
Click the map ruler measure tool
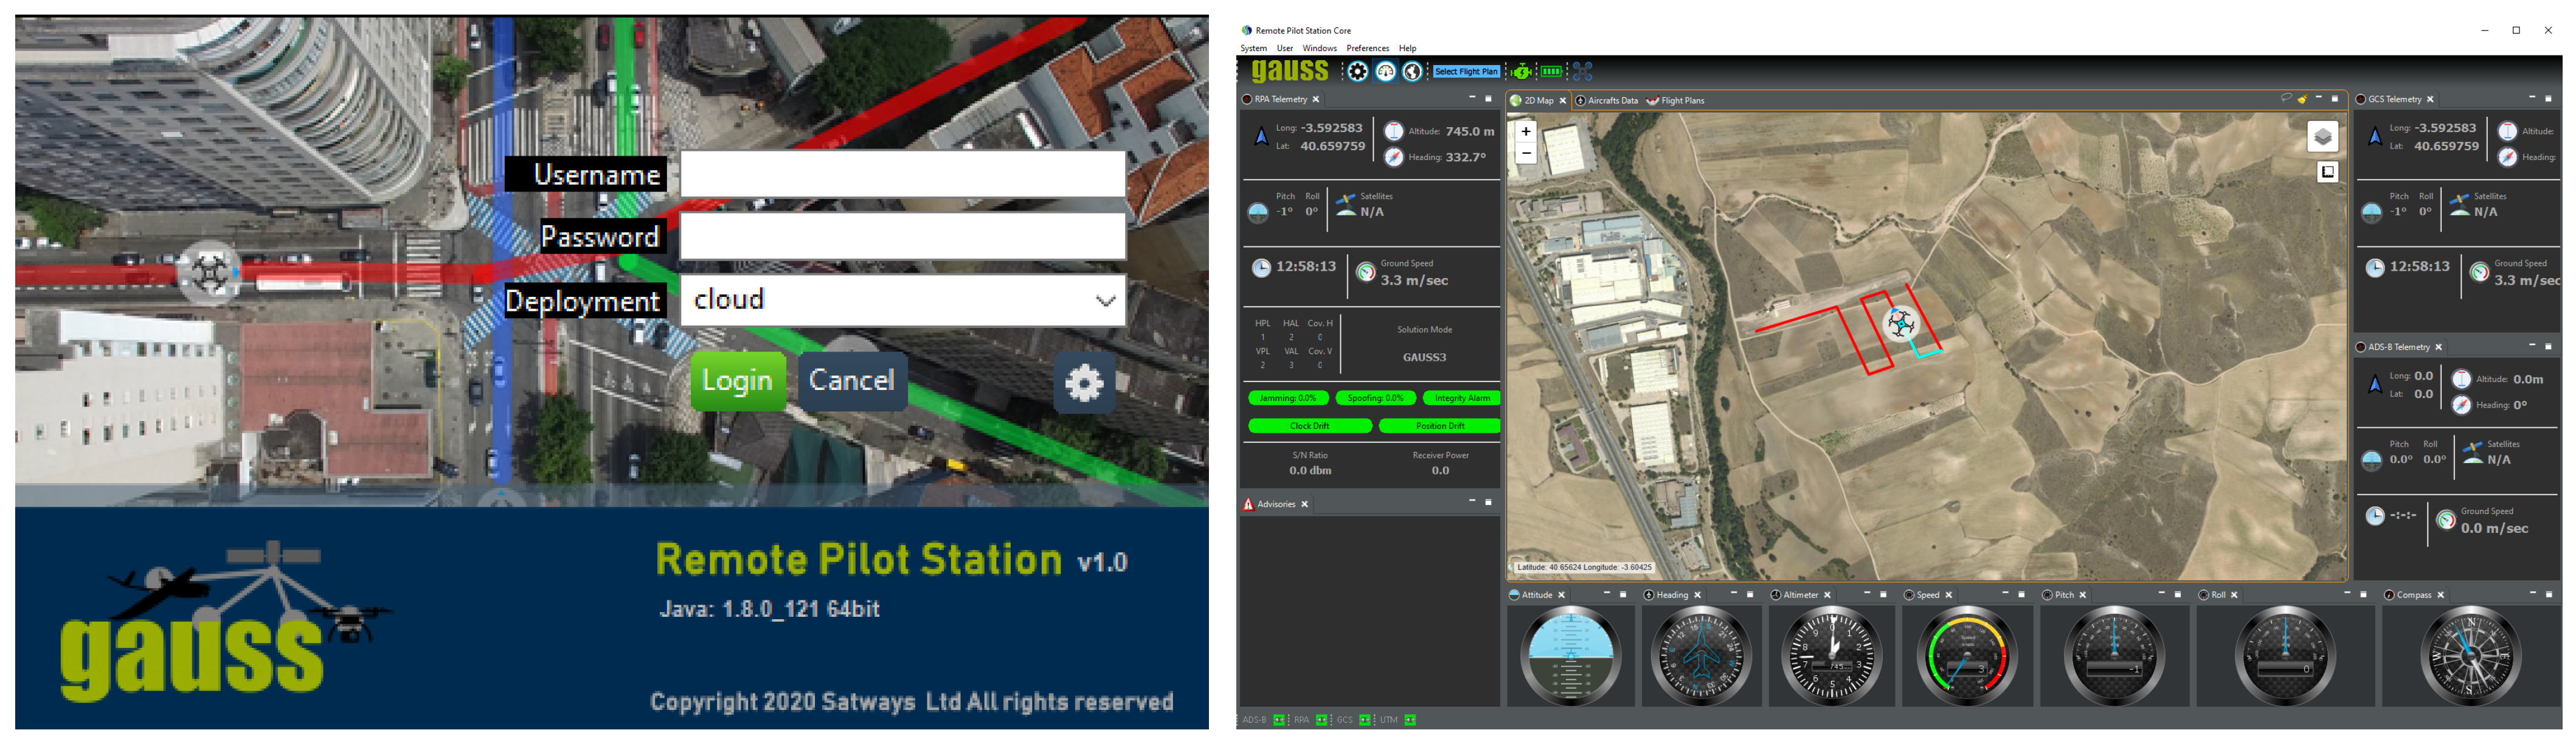[x=2328, y=172]
